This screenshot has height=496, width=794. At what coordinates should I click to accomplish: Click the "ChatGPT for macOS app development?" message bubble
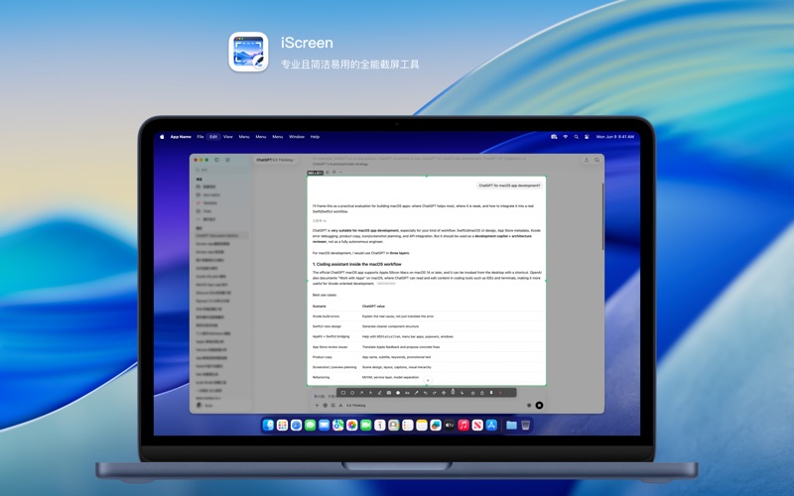509,186
